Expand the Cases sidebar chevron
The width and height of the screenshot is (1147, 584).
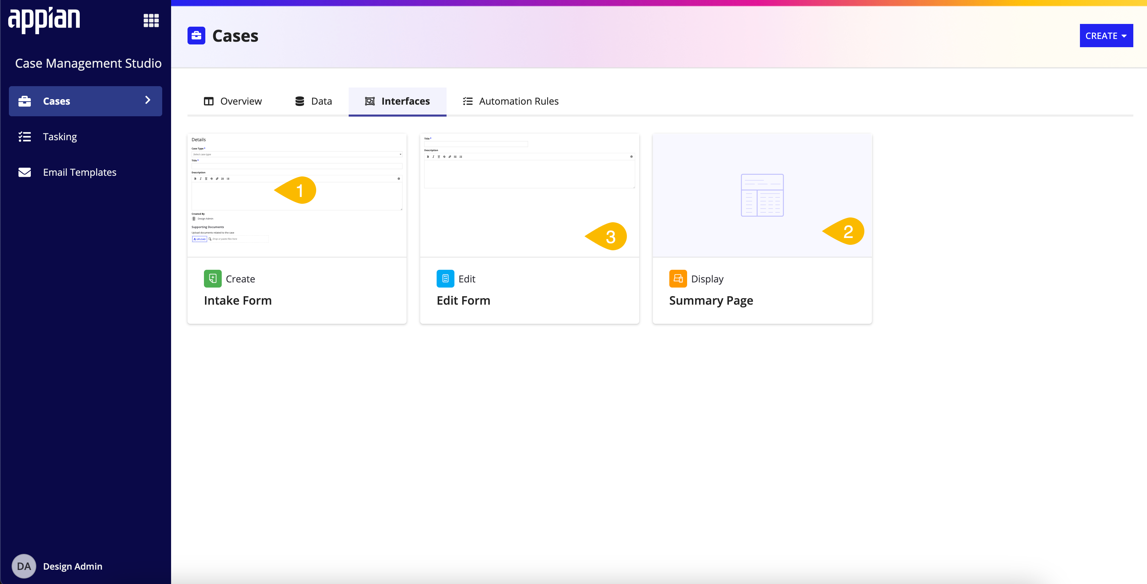pos(148,101)
